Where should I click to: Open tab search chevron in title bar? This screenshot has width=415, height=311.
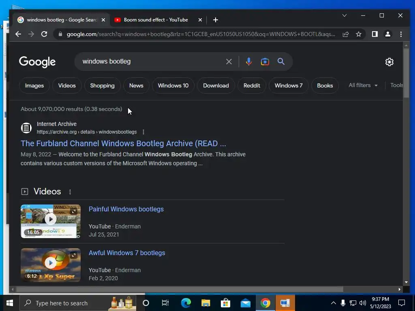[x=344, y=16]
